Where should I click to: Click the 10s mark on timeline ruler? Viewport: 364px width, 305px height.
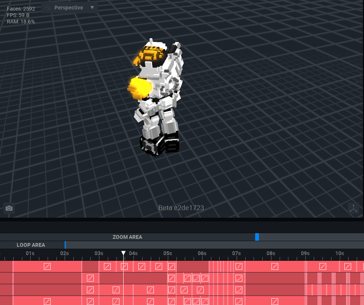point(339,253)
